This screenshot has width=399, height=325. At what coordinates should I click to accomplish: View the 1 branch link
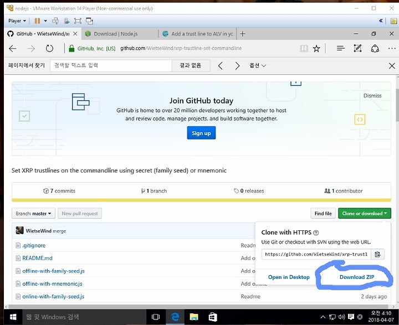[x=154, y=190]
